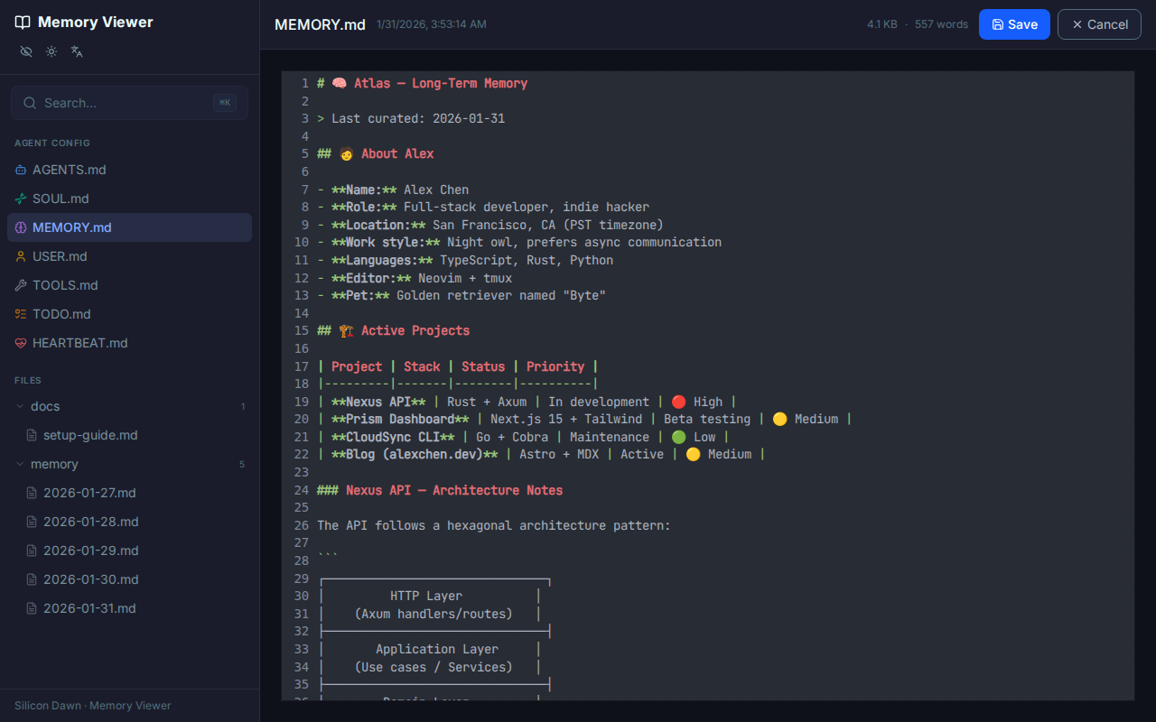Click '(Use cases / Services)' in the diagram
The height and width of the screenshot is (722, 1156).
[x=433, y=667]
